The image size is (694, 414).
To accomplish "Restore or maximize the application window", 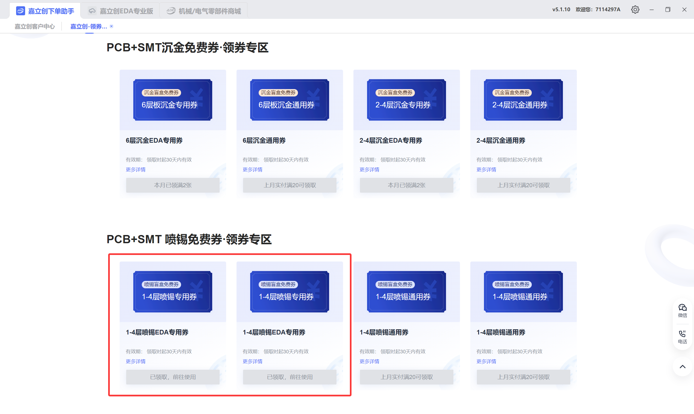I will pyautogui.click(x=668, y=10).
